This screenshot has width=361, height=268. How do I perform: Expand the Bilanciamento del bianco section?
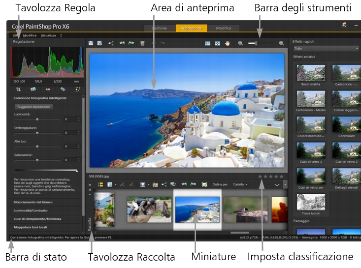[32, 202]
